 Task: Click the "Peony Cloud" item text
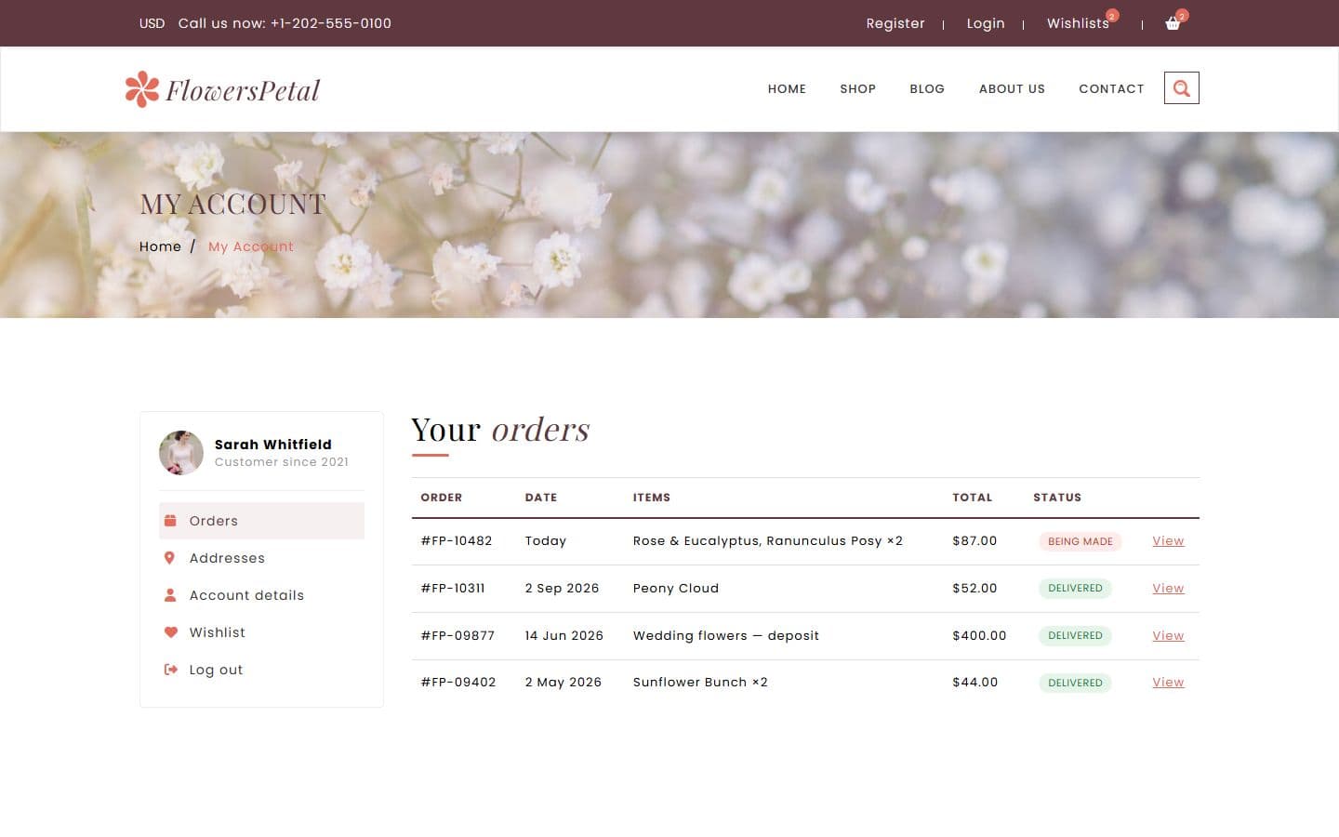[x=676, y=589]
